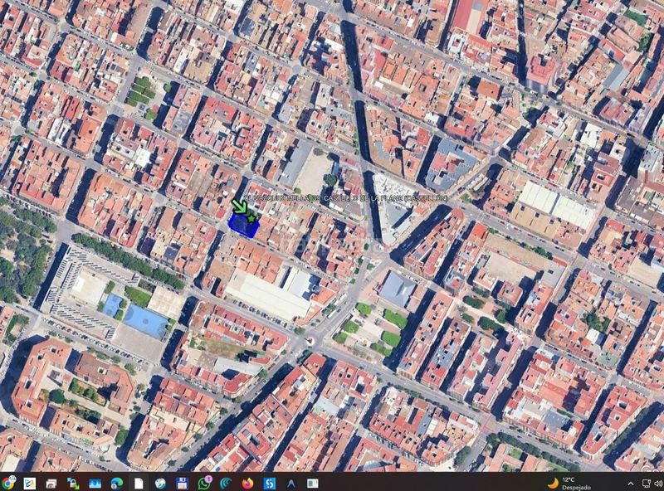The image size is (664, 491).
Task: Open the blue letter A taskbar app
Action: 291,484
